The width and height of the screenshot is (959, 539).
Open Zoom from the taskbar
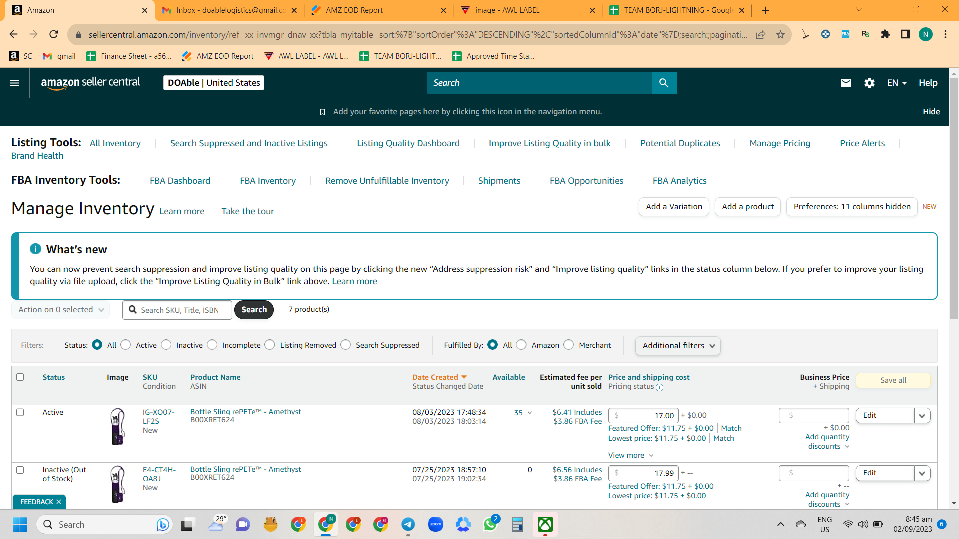pos(436,525)
